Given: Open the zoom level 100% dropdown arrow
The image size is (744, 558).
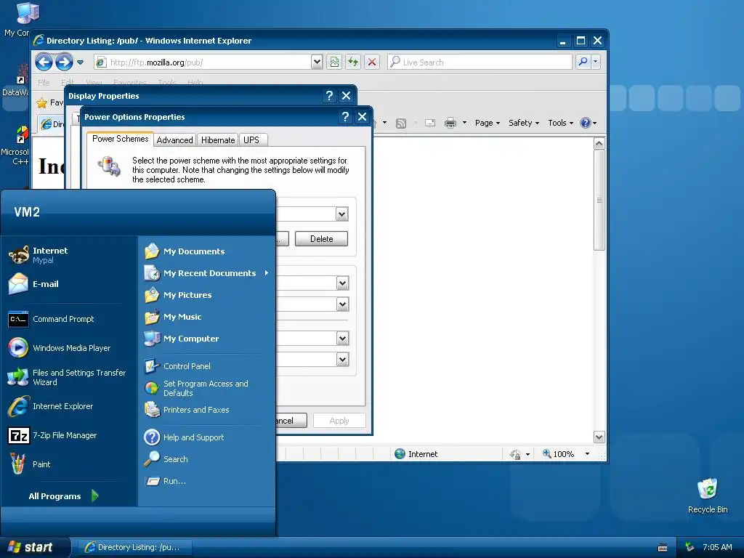Looking at the screenshot, I should 587,454.
